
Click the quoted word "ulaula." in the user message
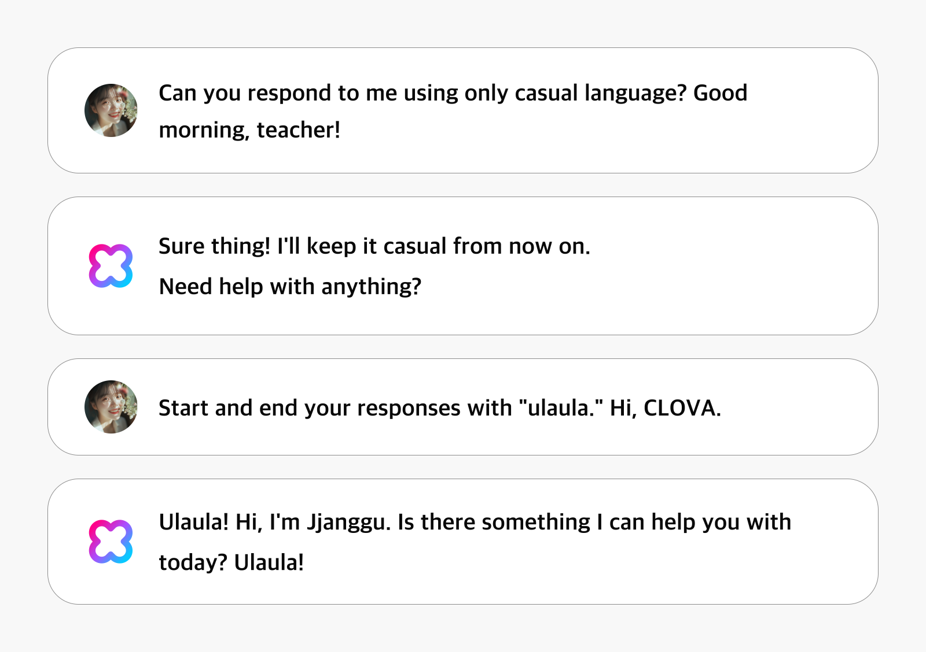click(x=561, y=407)
